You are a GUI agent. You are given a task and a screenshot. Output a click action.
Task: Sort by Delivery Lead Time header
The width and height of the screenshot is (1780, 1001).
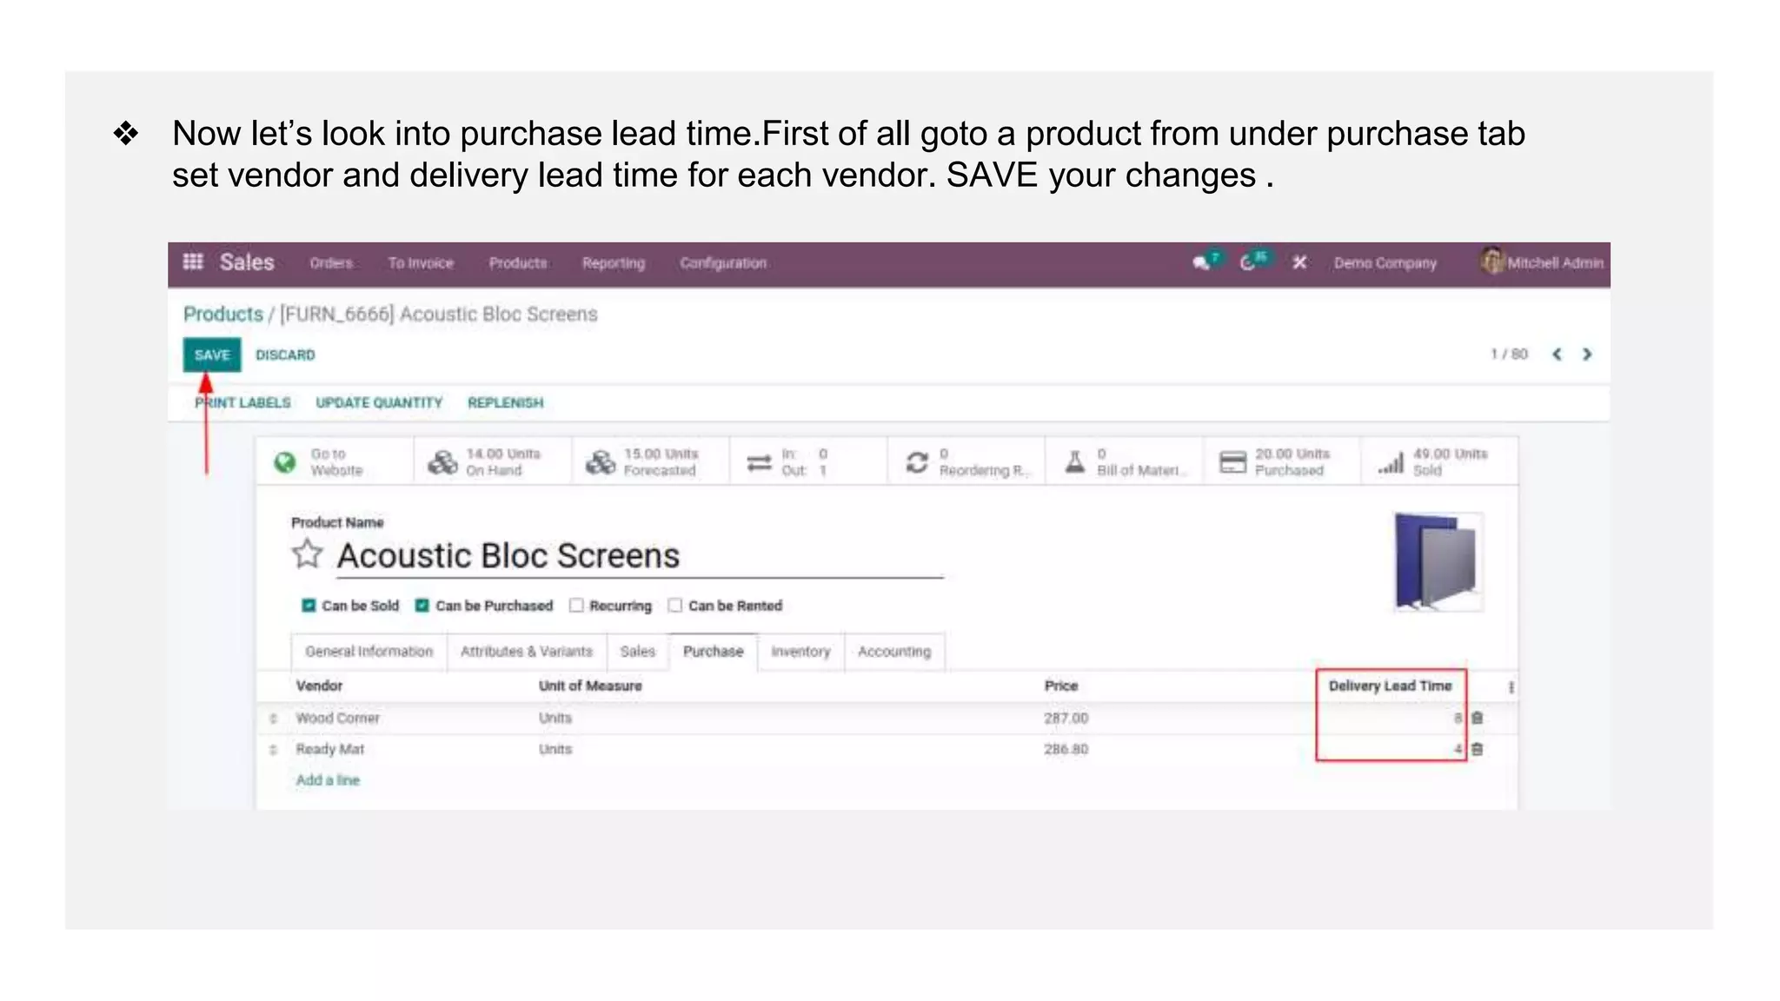[x=1390, y=686]
